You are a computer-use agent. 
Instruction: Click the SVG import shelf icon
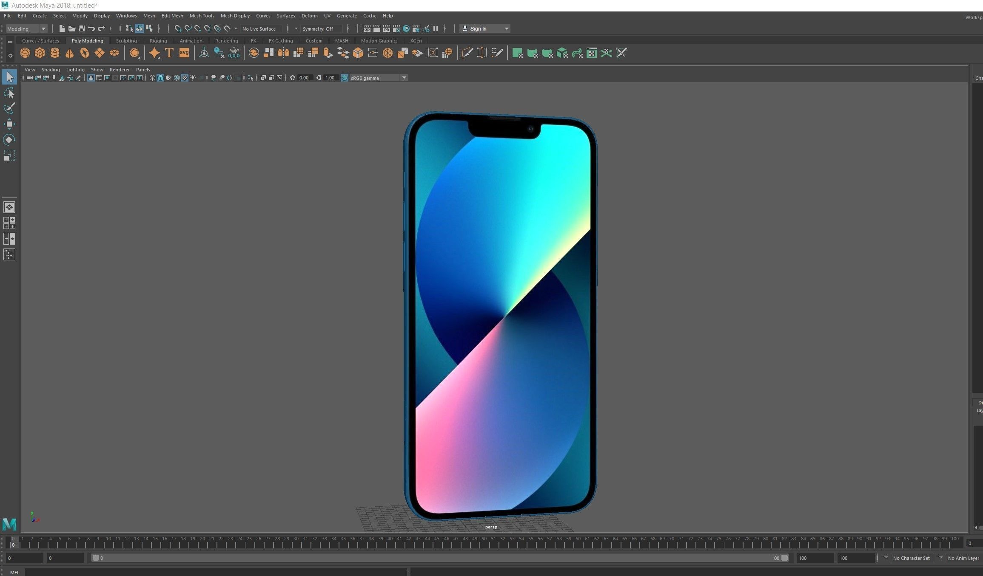[x=184, y=53]
